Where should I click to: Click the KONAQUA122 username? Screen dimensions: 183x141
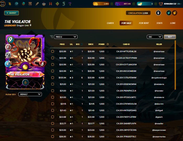[170, 4]
